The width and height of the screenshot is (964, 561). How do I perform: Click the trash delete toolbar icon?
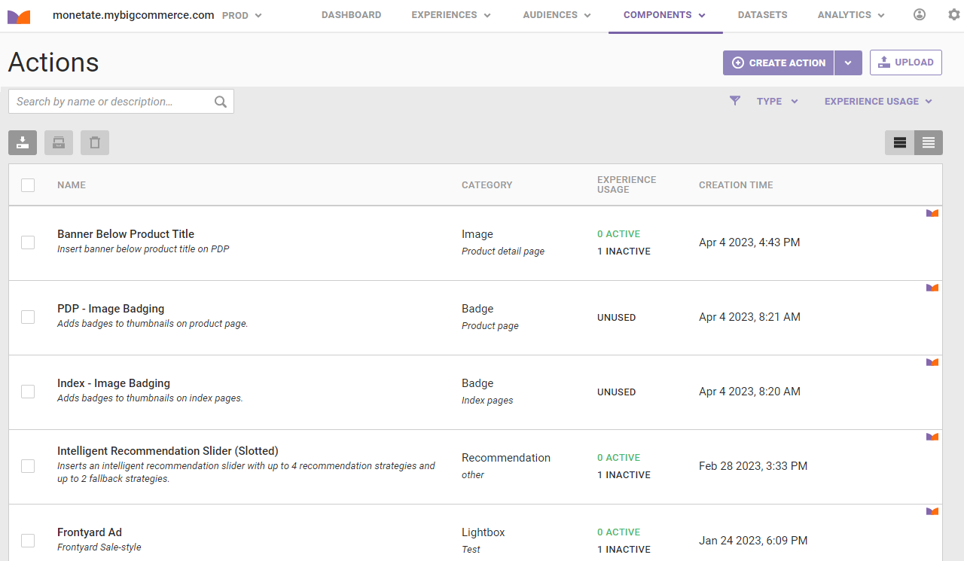point(95,143)
